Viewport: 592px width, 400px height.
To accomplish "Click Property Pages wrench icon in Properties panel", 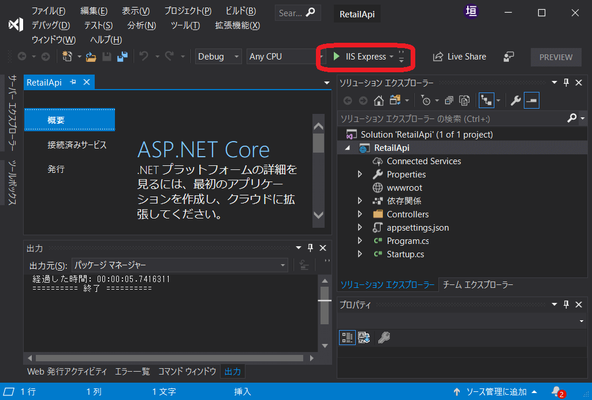I will click(x=384, y=338).
